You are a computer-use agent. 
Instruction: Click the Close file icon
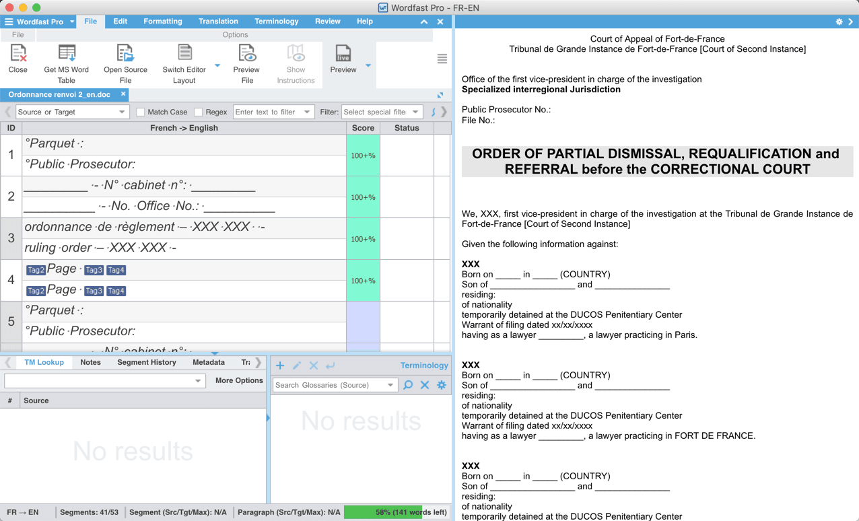(18, 54)
